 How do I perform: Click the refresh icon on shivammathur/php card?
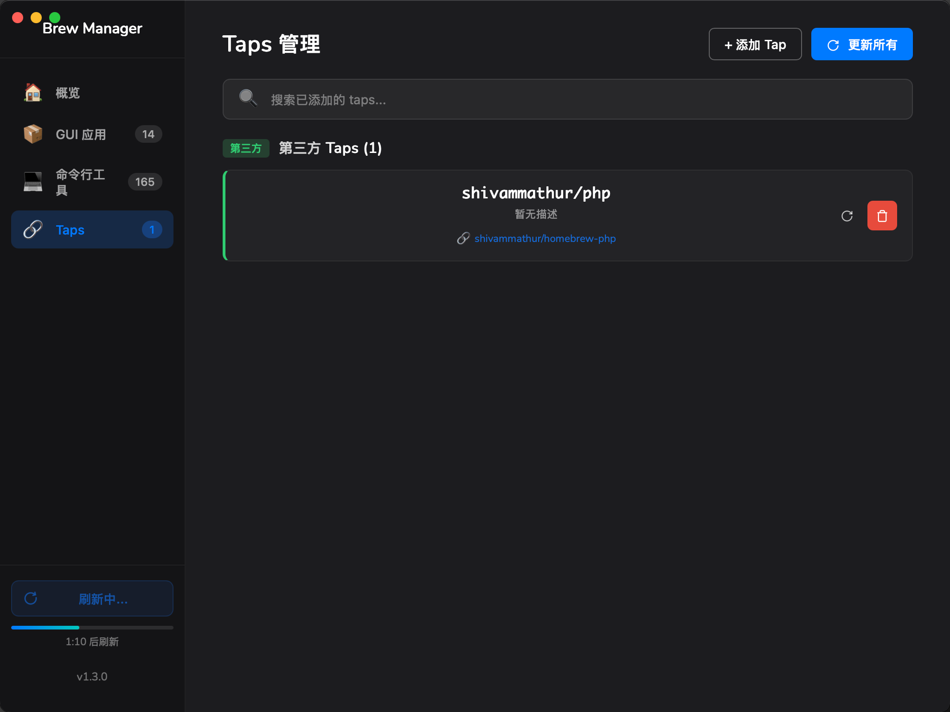tap(847, 216)
